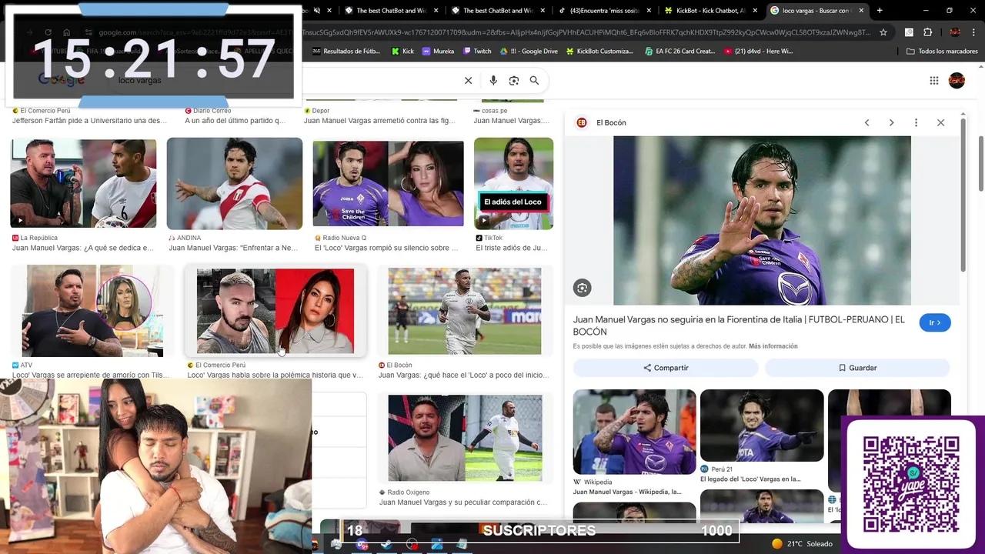985x554 pixels.
Task: Open a new browser tab
Action: (880, 11)
